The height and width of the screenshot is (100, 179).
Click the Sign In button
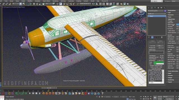(x=157, y=1)
